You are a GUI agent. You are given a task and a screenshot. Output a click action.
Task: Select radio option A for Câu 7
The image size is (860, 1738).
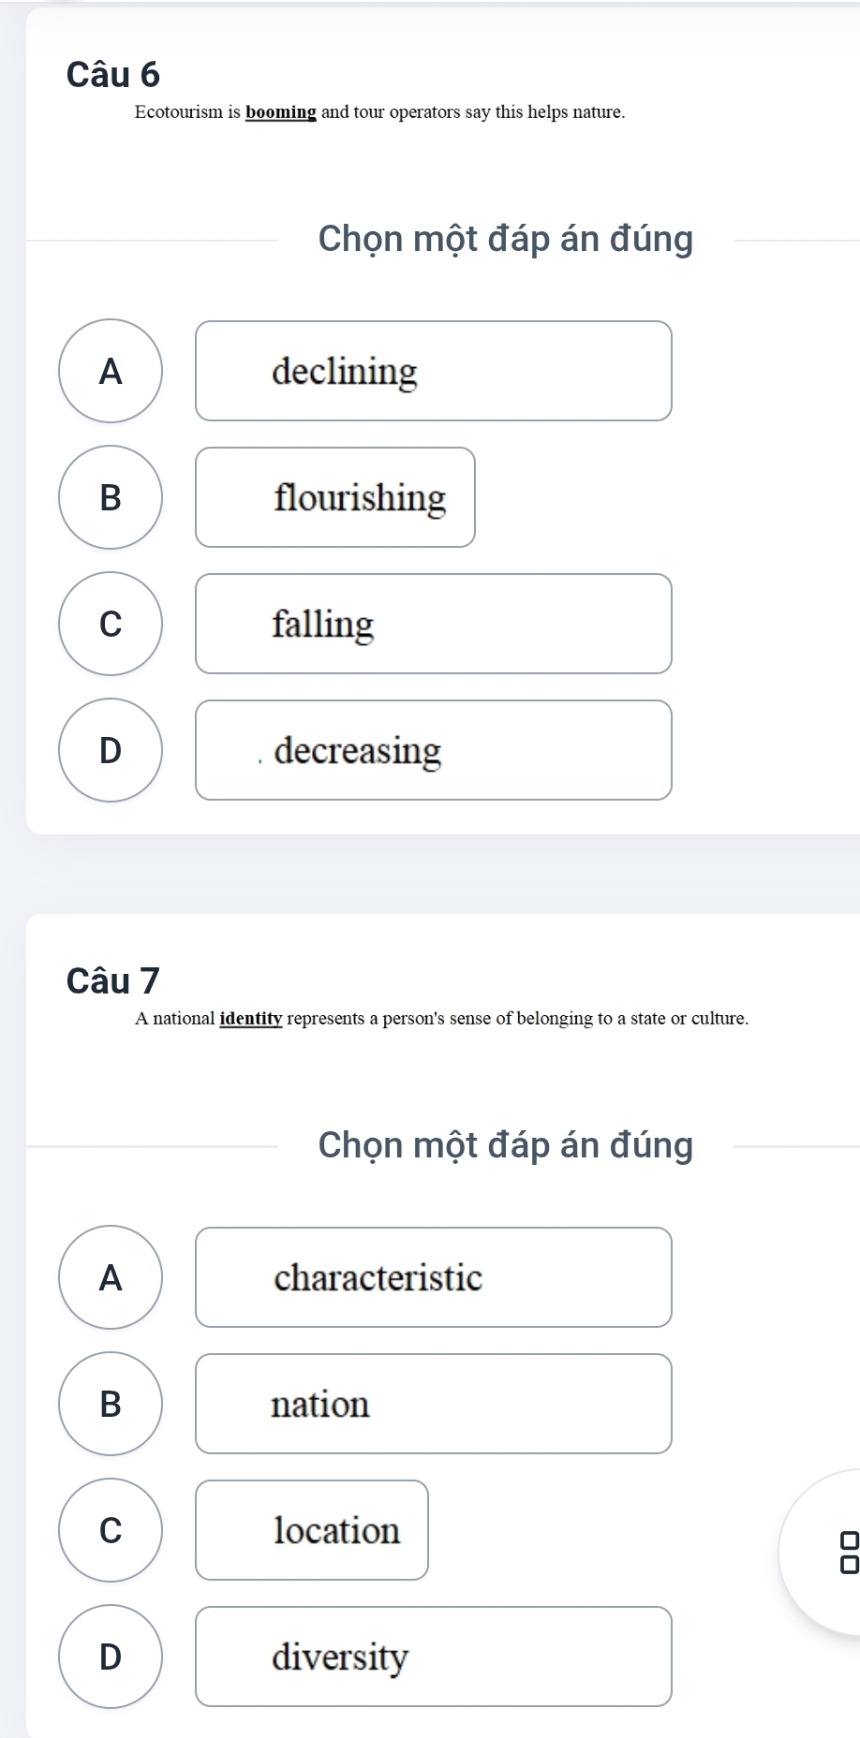[111, 1277]
